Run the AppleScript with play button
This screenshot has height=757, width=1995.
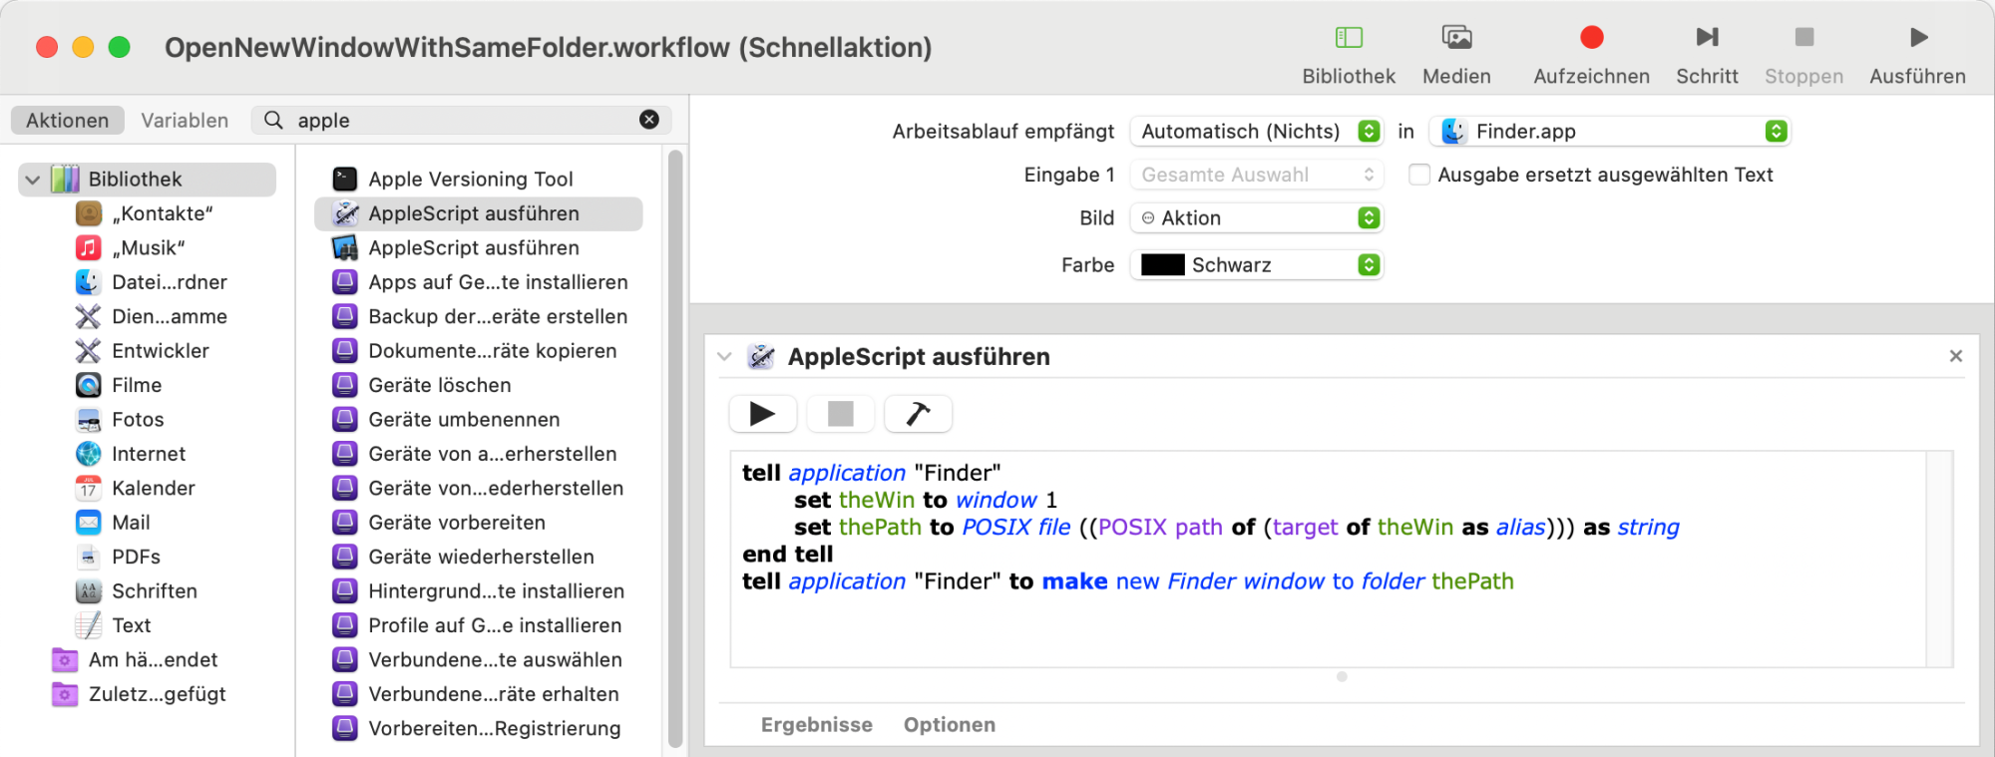tap(763, 414)
